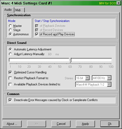
Task: Click the 30 mark on latency scale
Action: [39, 67]
